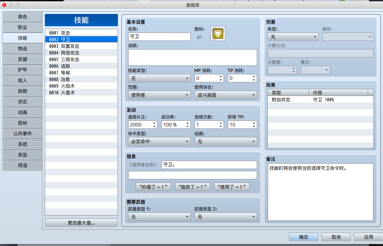The height and width of the screenshot is (246, 383).
Task: Insert the “施放了～！” message template
Action: point(192,187)
